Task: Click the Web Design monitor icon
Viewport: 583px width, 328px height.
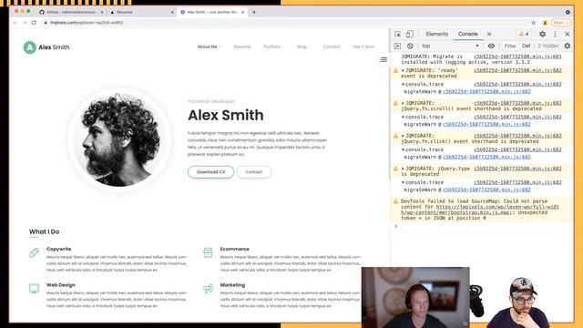Action: 35,289
